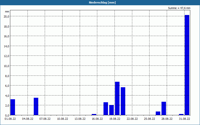Click the '04.08.22' date label

click(28, 119)
